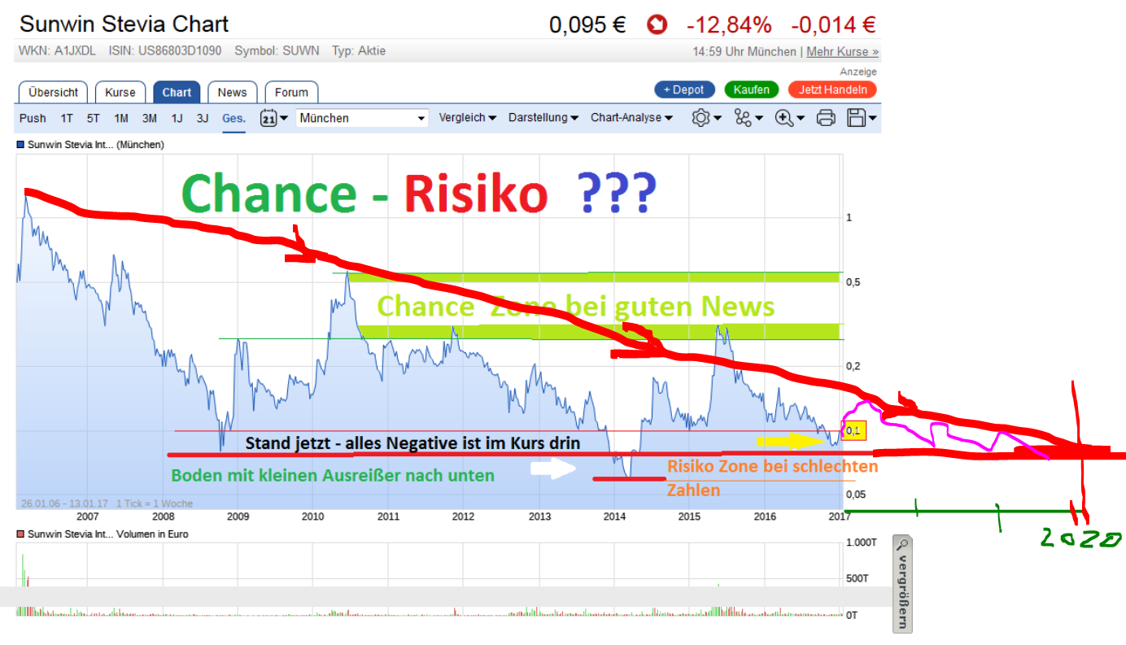This screenshot has width=1126, height=645.
Task: Click the Jetzt Handeln button
Action: pos(832,89)
